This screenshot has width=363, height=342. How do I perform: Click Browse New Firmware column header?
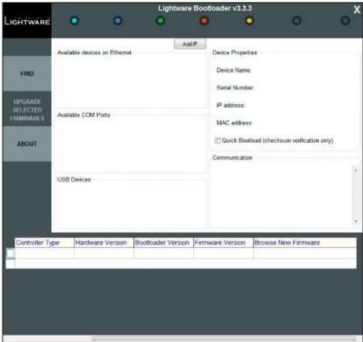[x=305, y=243]
